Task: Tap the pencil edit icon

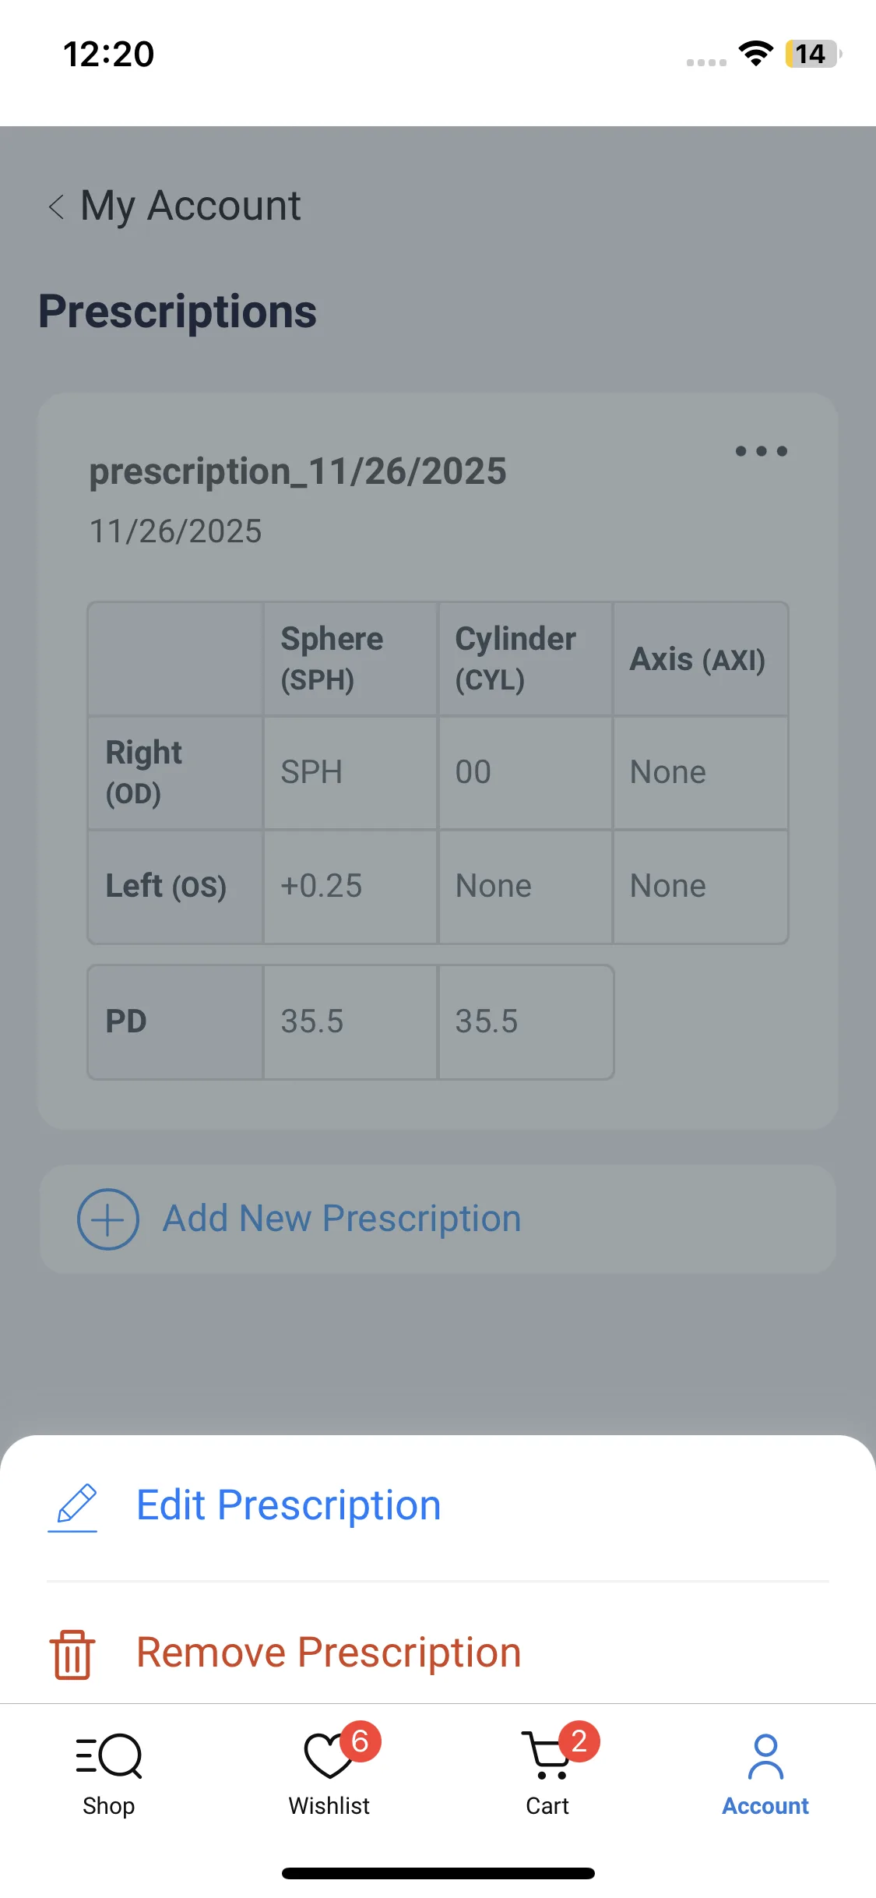Action: point(73,1506)
